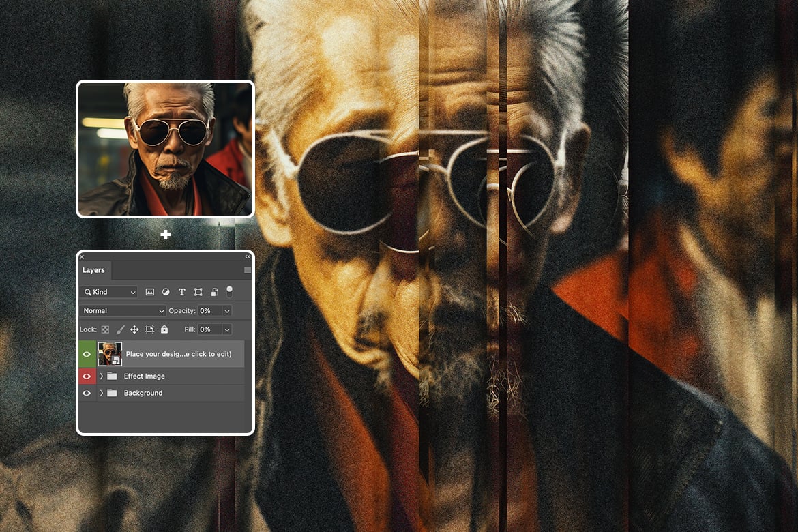Hide the 'Place your design' smart object layer
Image resolution: width=798 pixels, height=532 pixels.
point(87,354)
